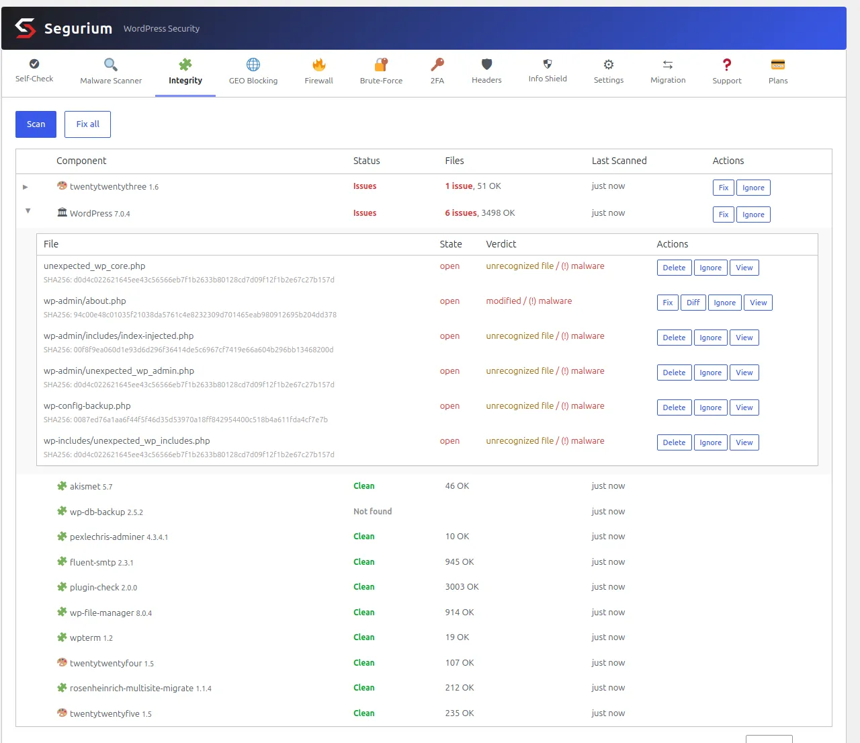Open Firewall flame icon
The width and height of the screenshot is (860, 743).
click(319, 65)
